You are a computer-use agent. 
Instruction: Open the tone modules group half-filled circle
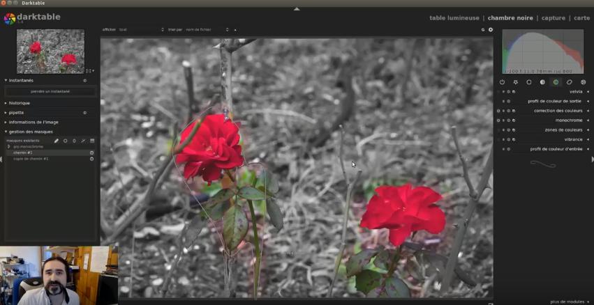542,82
